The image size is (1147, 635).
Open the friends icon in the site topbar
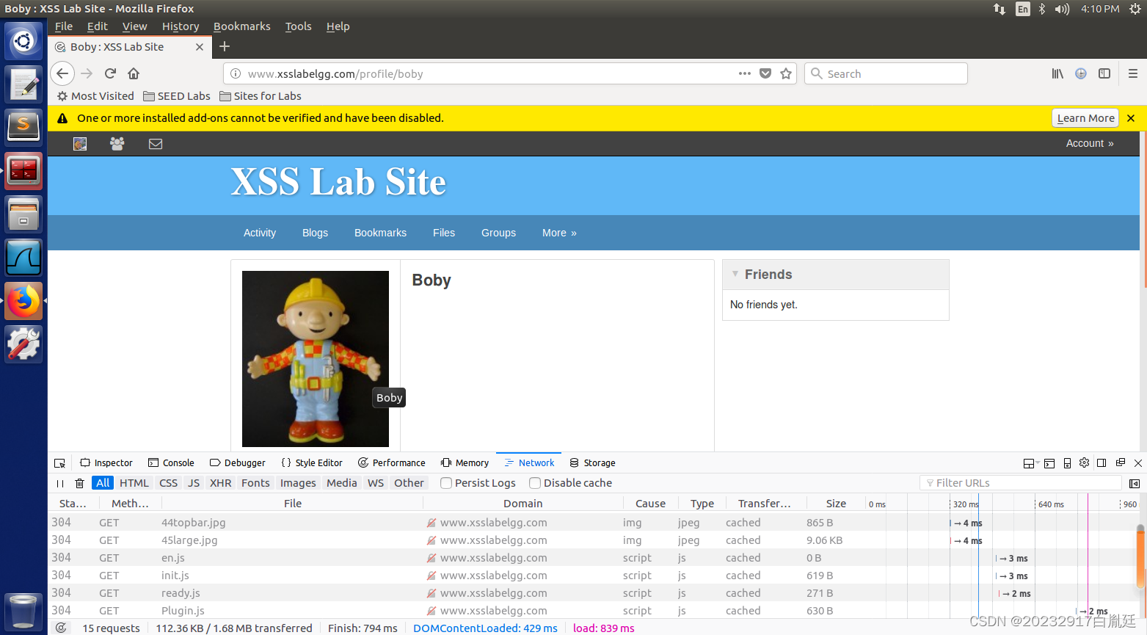(117, 144)
